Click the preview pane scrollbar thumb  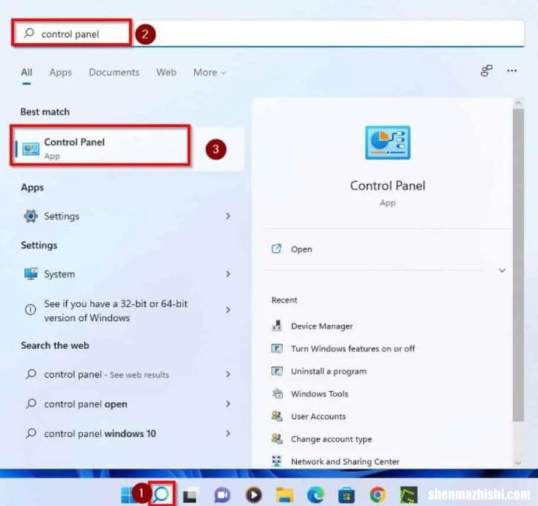[518, 265]
